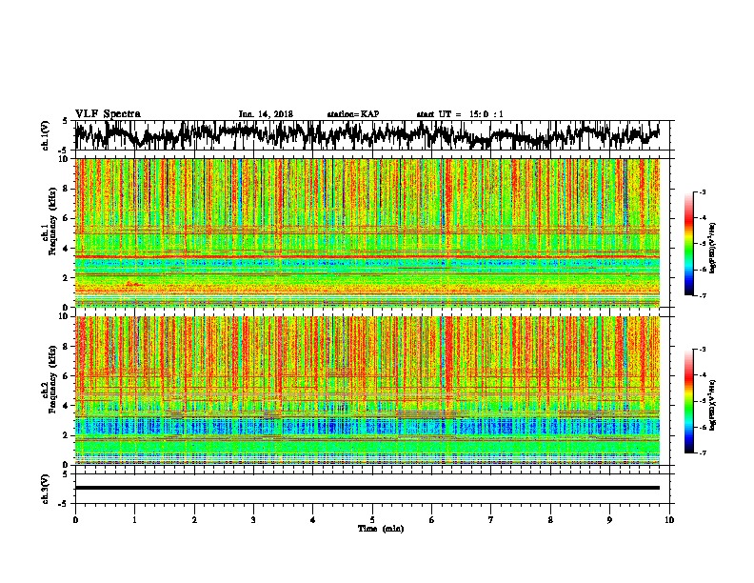
Task: Click '-3' on the ch.2 colorbar scale
Action: pyautogui.click(x=703, y=350)
